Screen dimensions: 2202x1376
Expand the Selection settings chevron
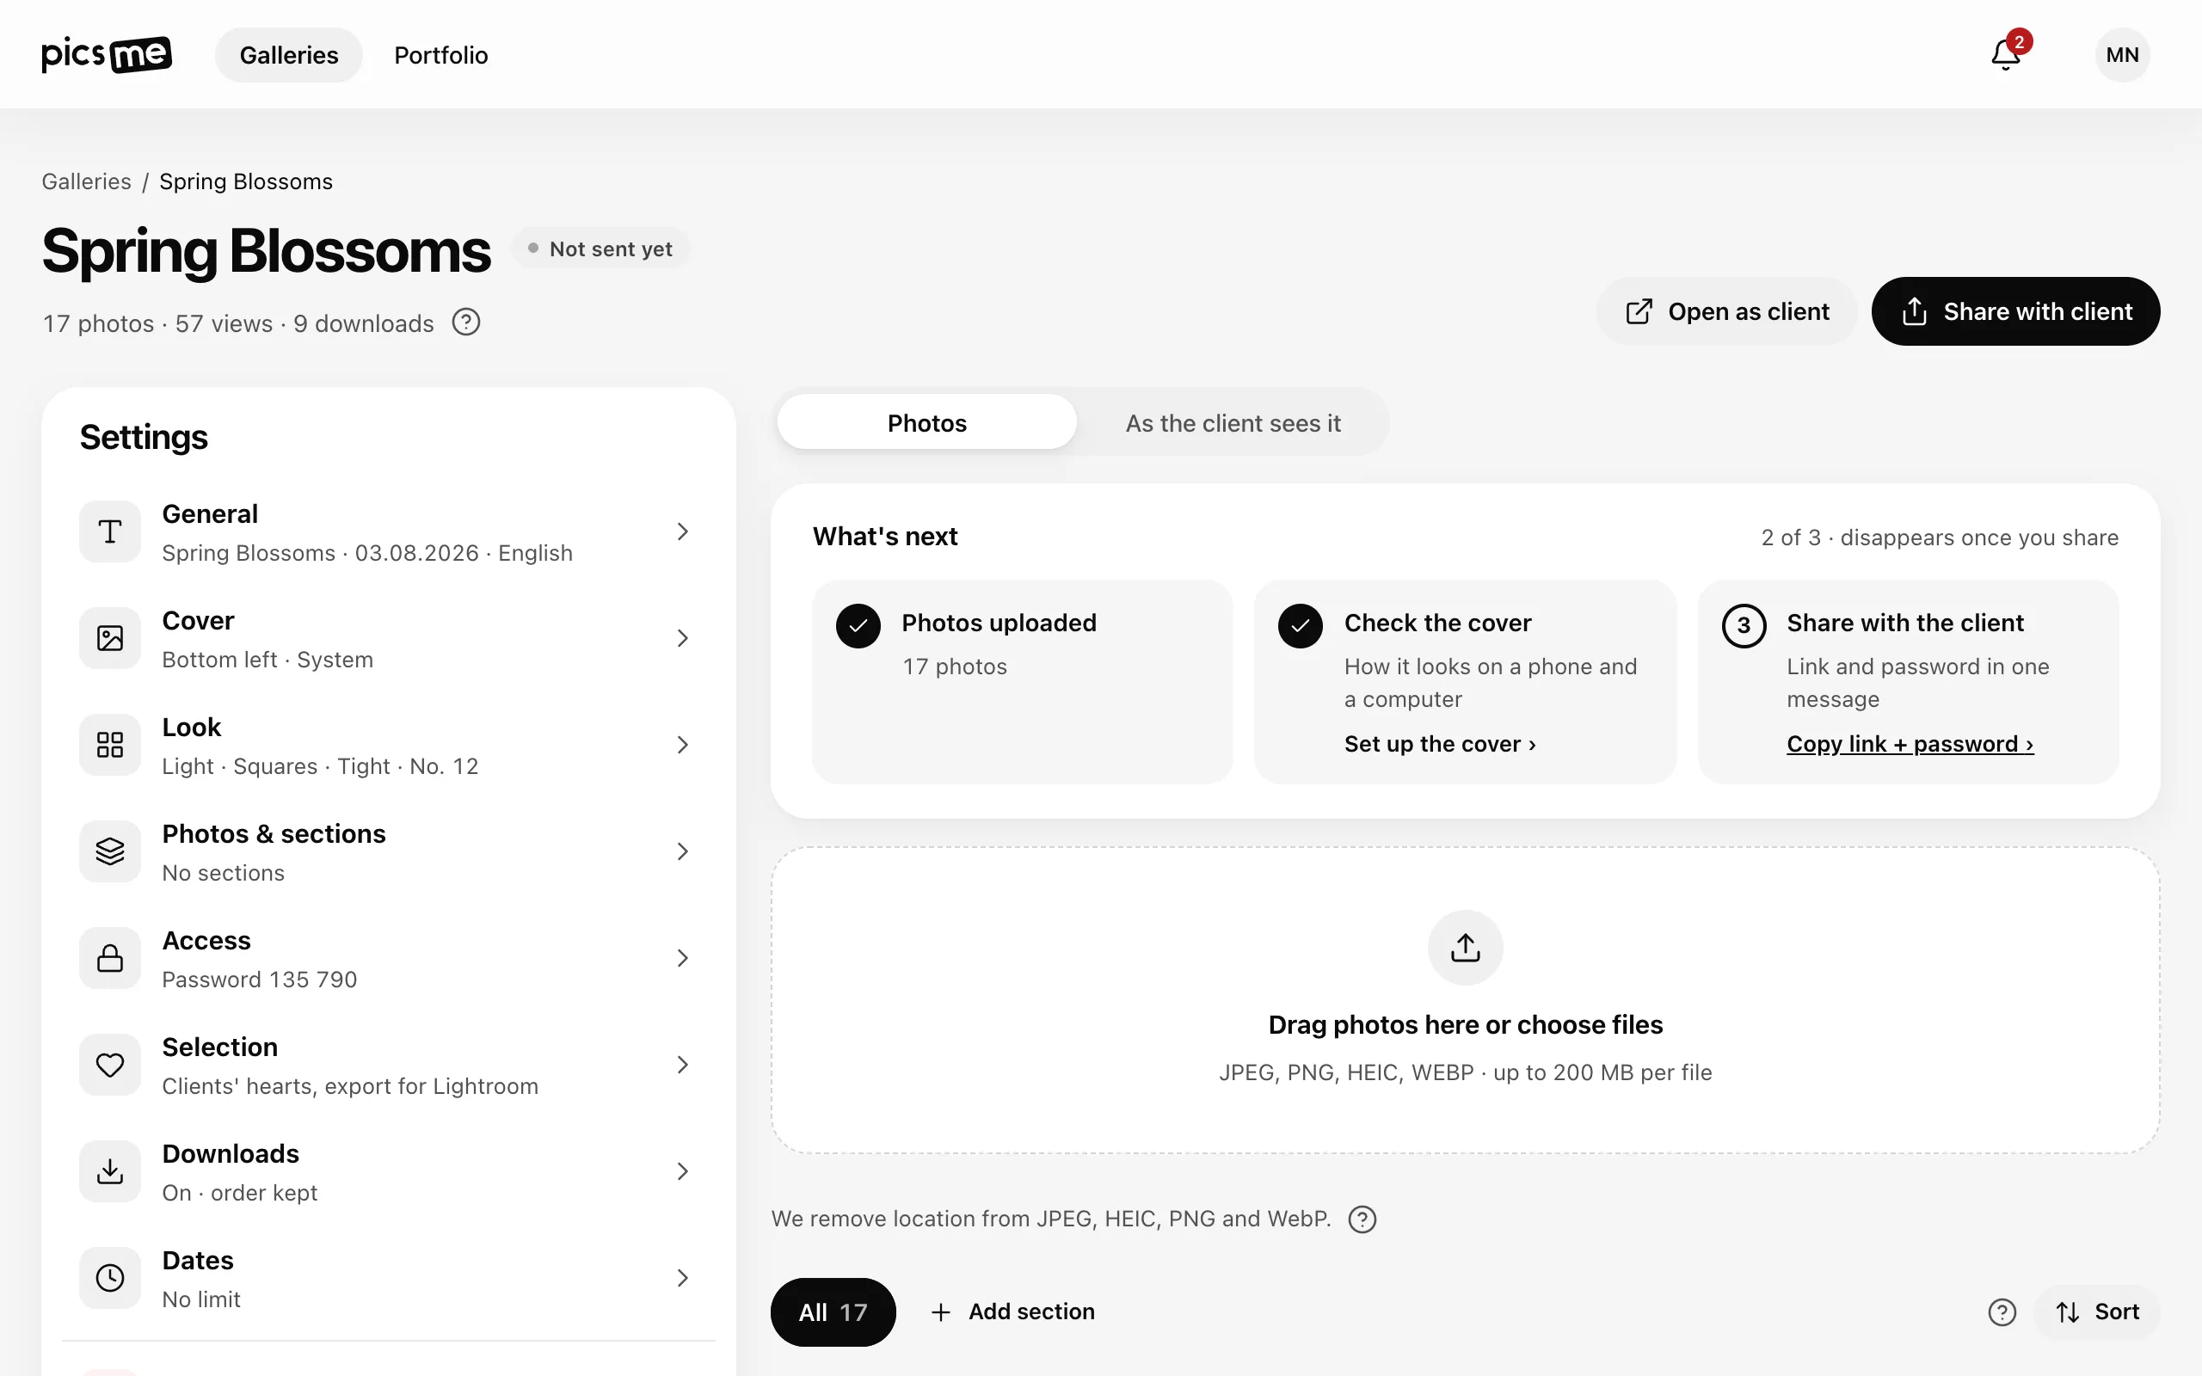coord(682,1065)
